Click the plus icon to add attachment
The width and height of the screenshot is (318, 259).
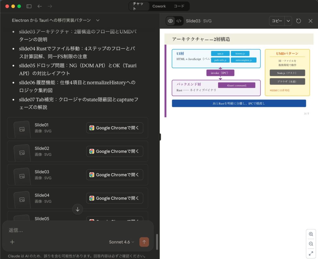click(12, 242)
